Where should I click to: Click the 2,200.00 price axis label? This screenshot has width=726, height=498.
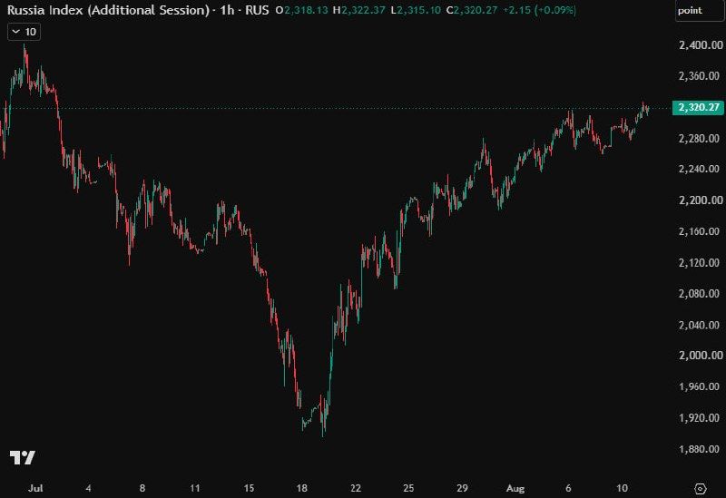pyautogui.click(x=700, y=200)
